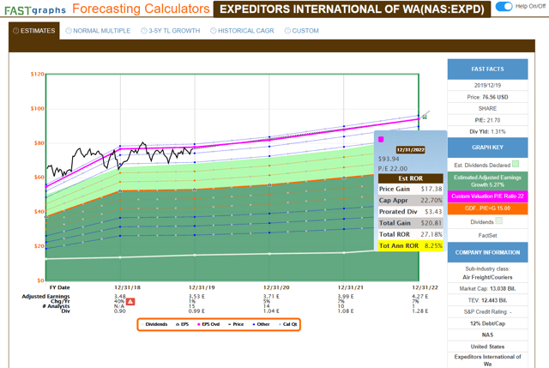549x368 pixels.
Task: Click help icon beside HISTORICAL CAGR
Action: (x=214, y=31)
